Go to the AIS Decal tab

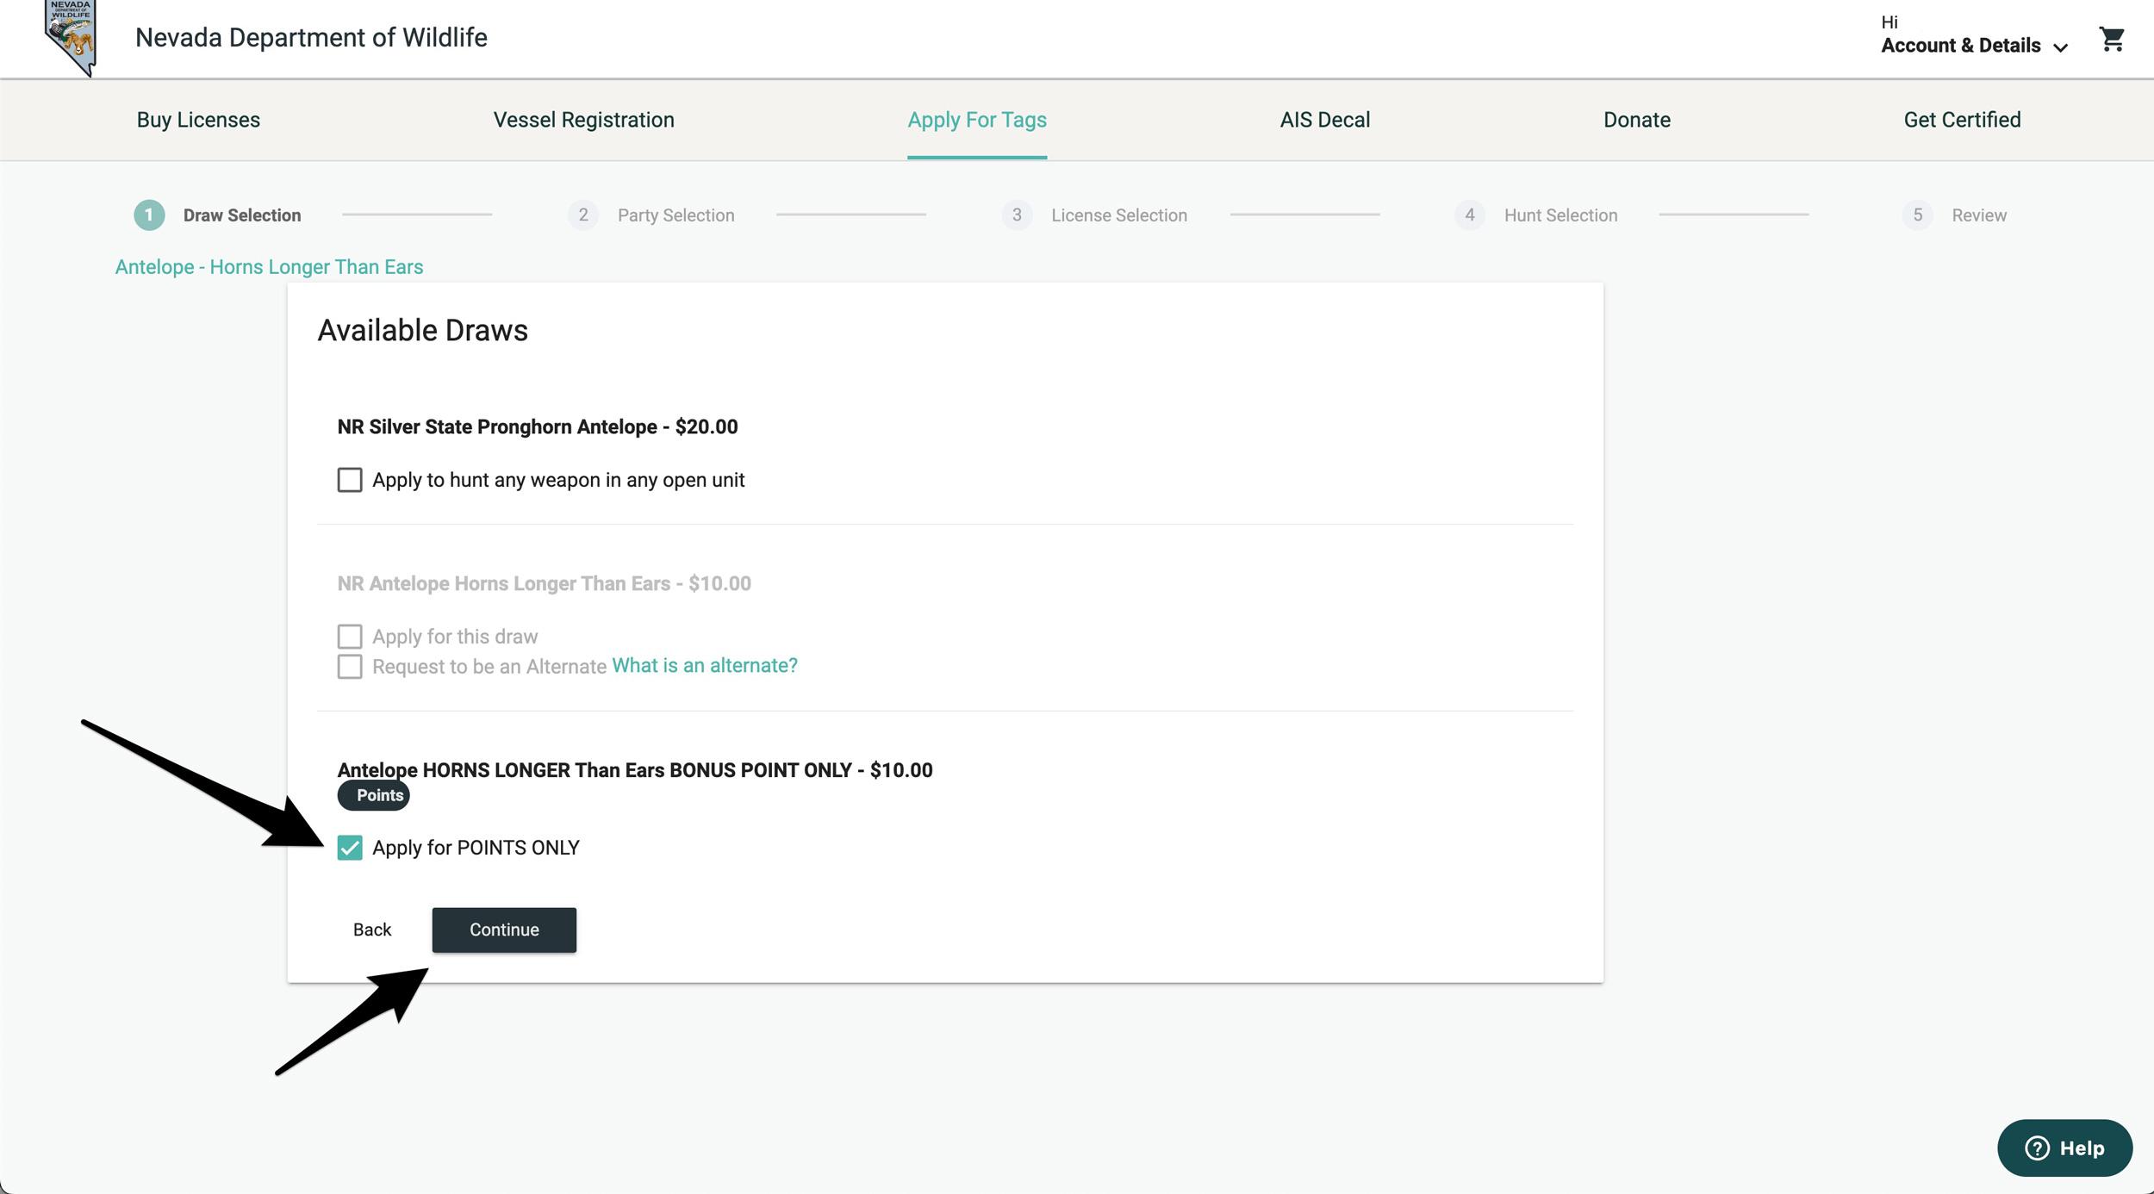1324,120
